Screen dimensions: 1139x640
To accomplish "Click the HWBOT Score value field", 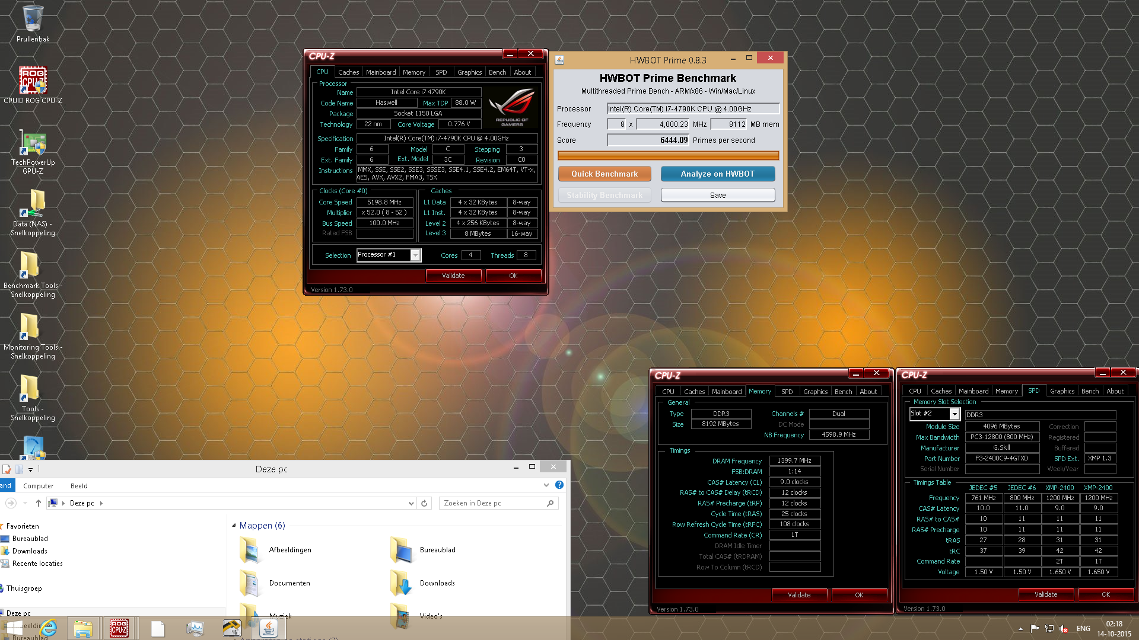I will pos(648,140).
